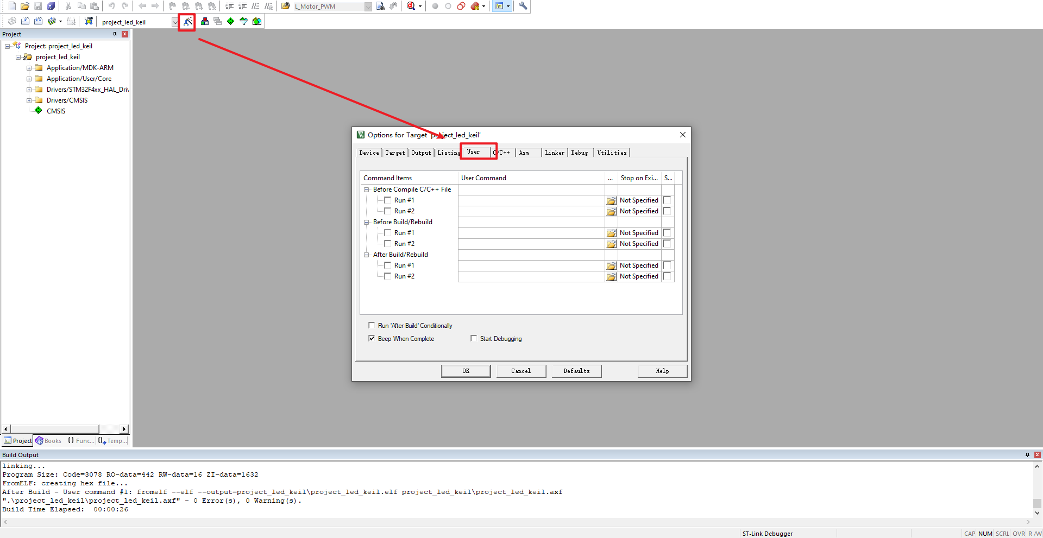Browse folder for Before Compile Run #1
This screenshot has height=538, width=1043.
click(612, 200)
